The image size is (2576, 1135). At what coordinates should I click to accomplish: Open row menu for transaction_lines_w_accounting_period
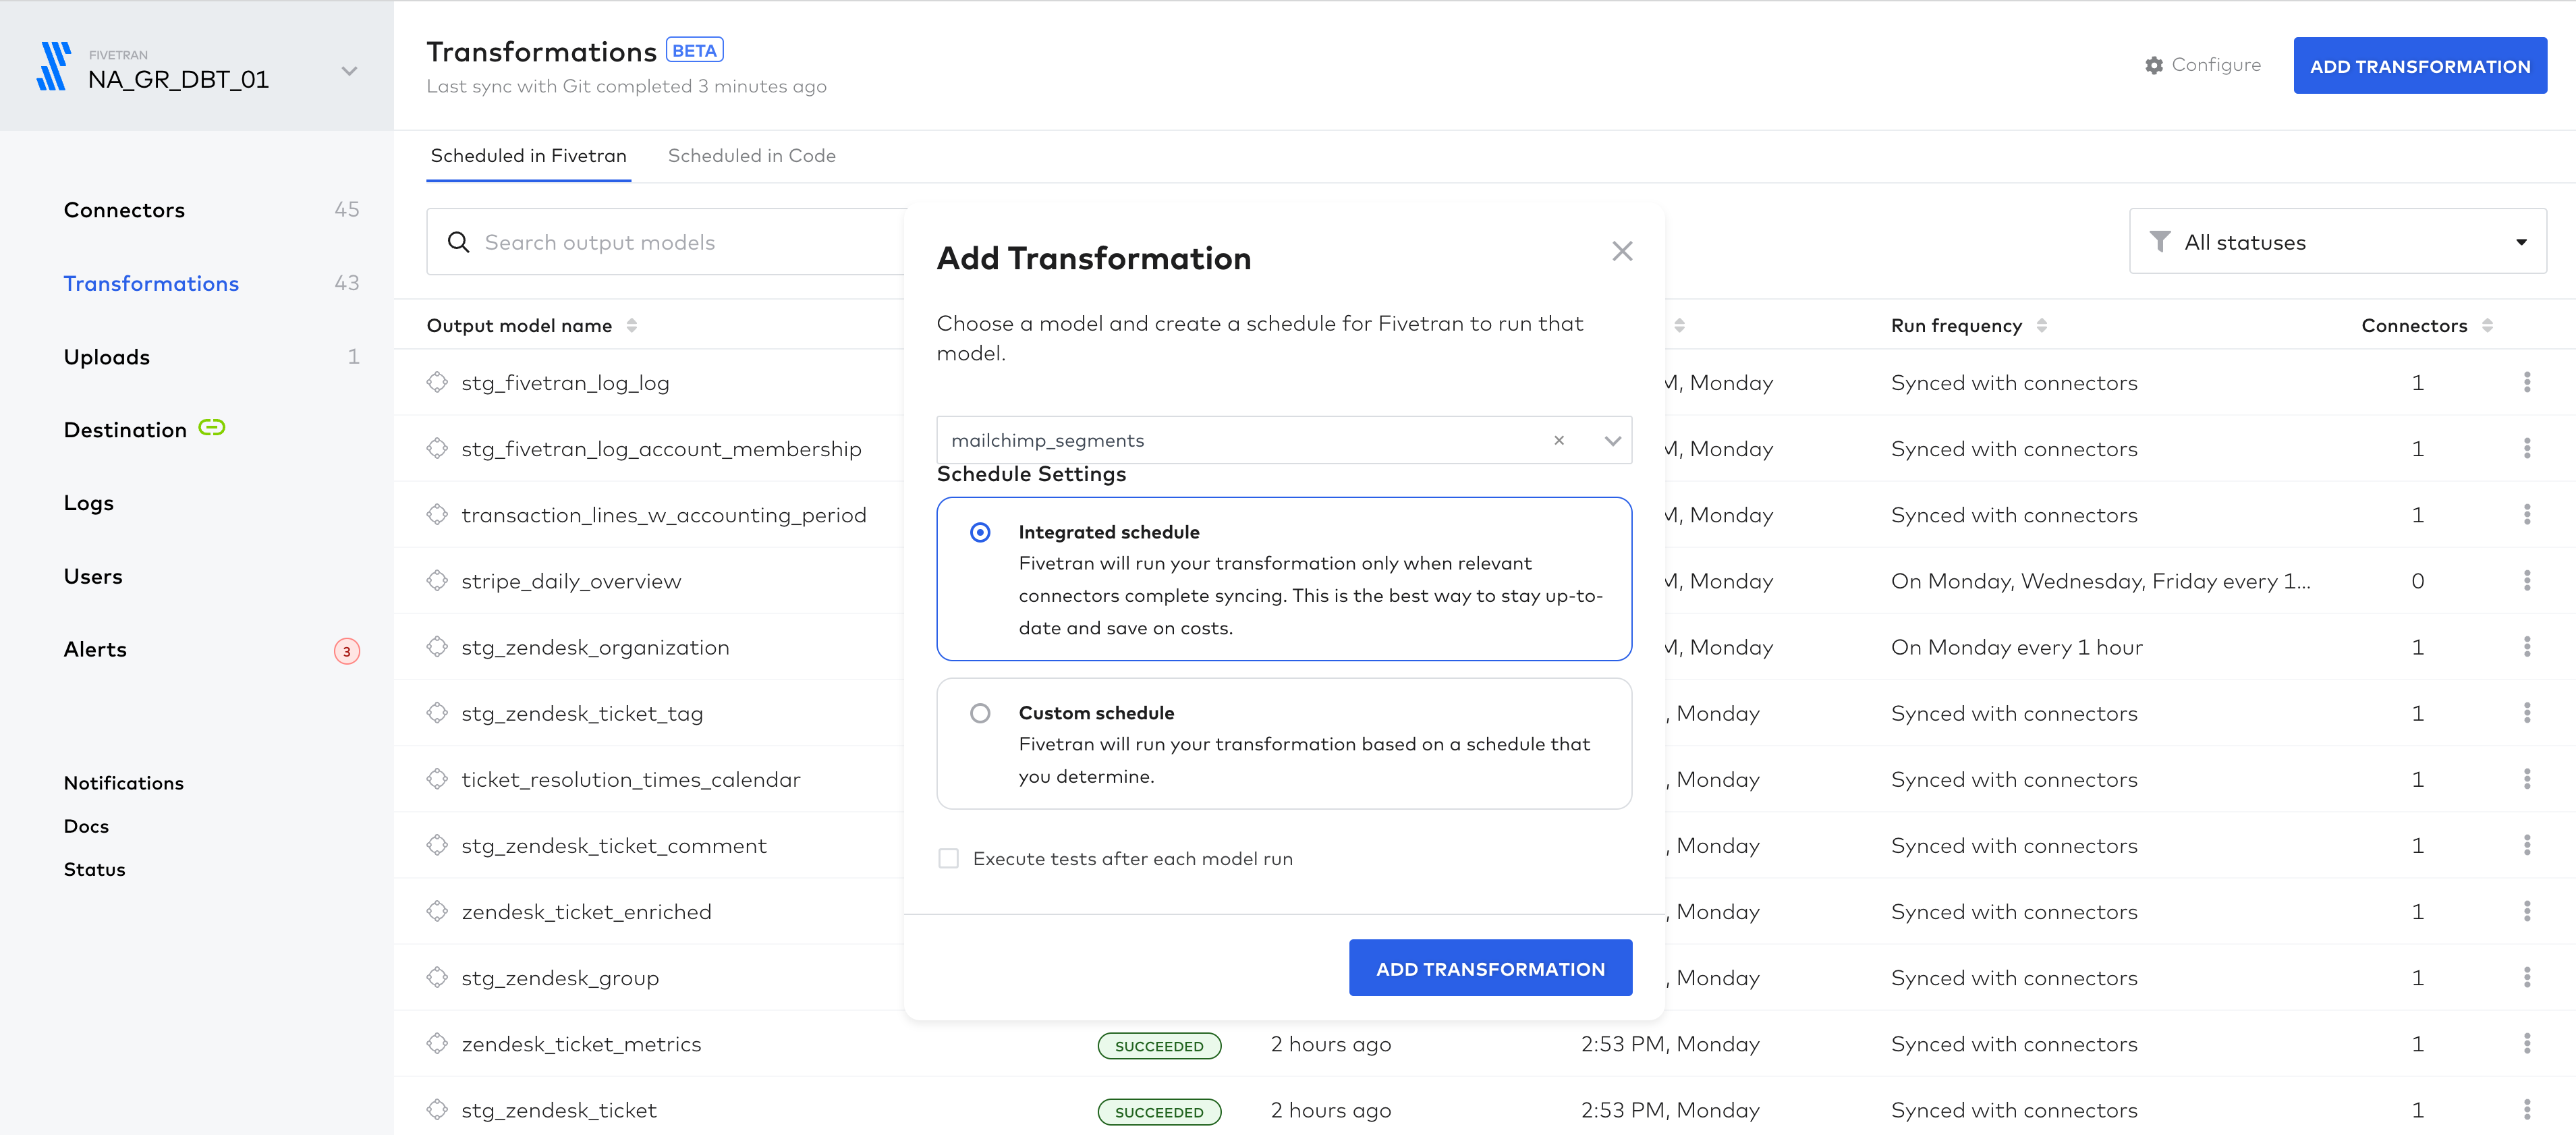pos(2527,515)
